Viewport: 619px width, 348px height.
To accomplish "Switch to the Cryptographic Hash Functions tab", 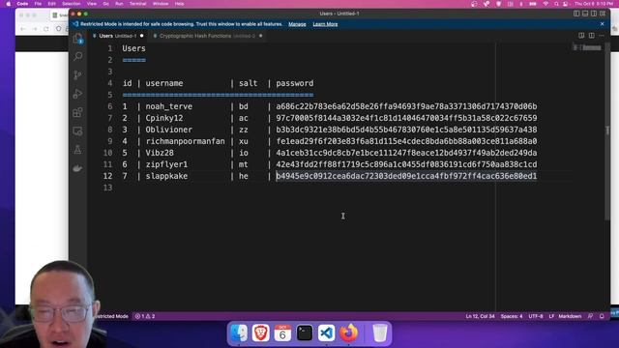I will click(x=207, y=36).
